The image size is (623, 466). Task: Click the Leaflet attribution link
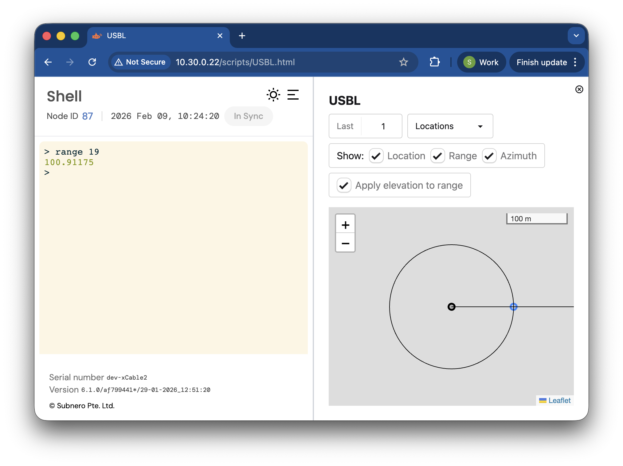[559, 401]
